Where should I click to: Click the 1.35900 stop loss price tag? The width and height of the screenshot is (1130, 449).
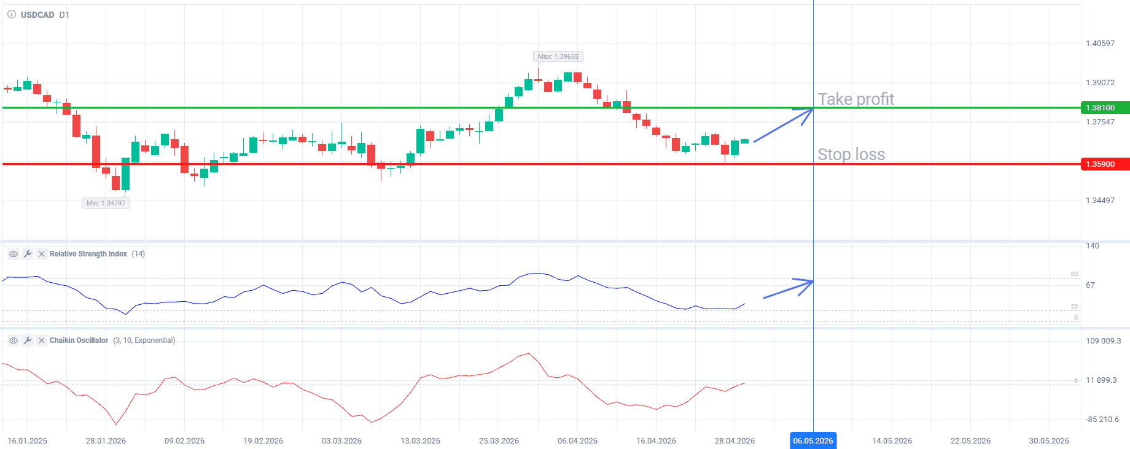tap(1105, 164)
